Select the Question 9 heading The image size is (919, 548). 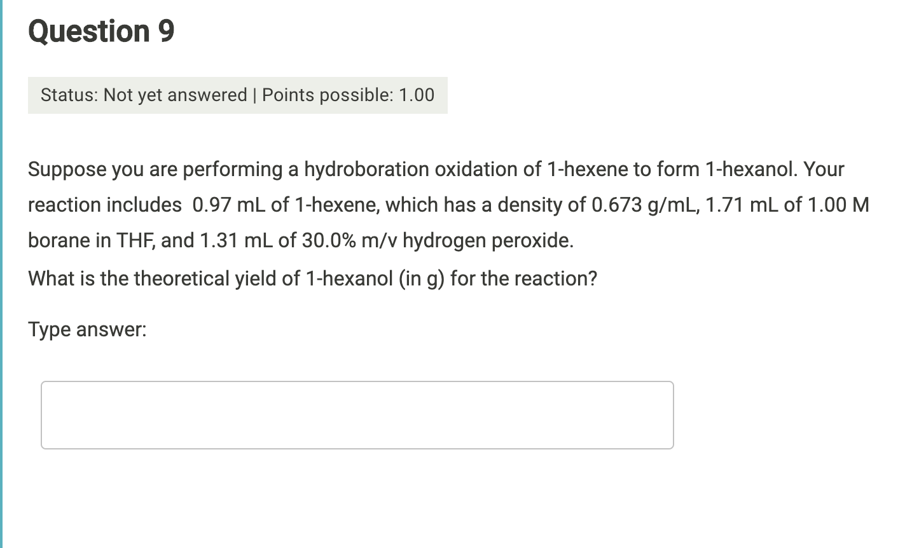click(x=99, y=31)
